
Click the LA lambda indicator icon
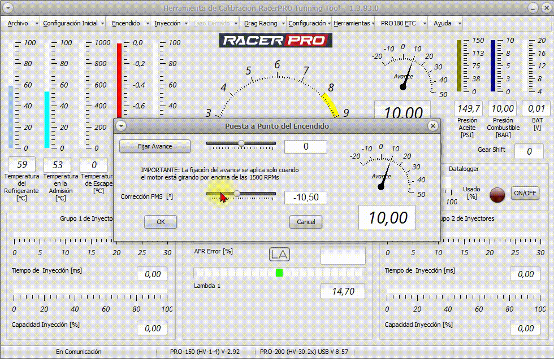[279, 255]
